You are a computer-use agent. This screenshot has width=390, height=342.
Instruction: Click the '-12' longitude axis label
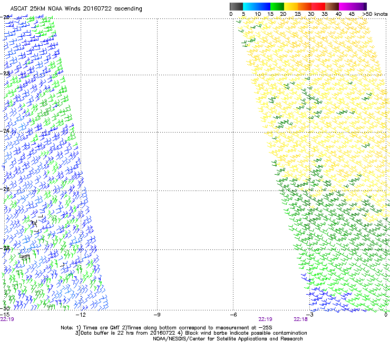point(80,315)
